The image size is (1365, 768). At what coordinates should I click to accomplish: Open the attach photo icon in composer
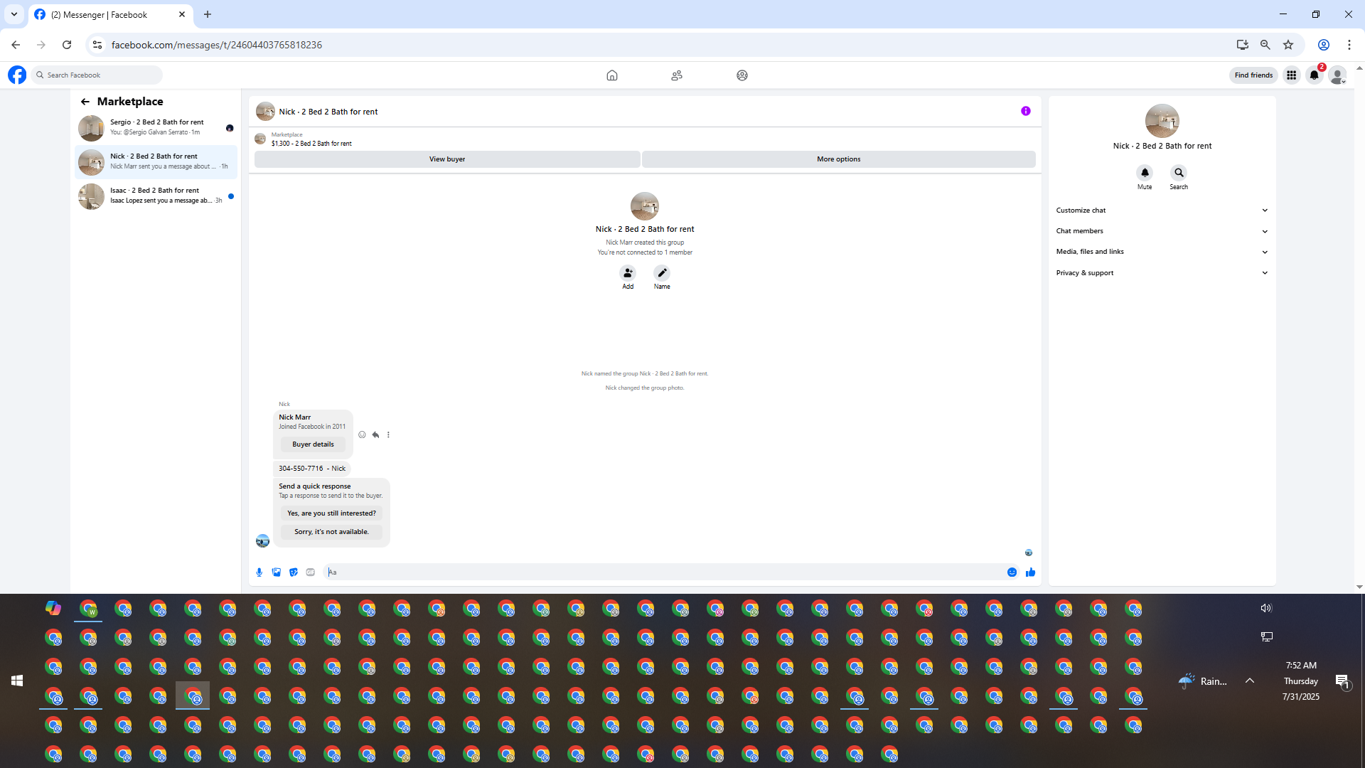click(277, 572)
